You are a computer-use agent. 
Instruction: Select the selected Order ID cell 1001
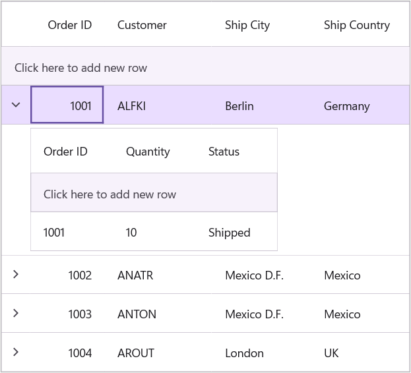click(x=67, y=105)
